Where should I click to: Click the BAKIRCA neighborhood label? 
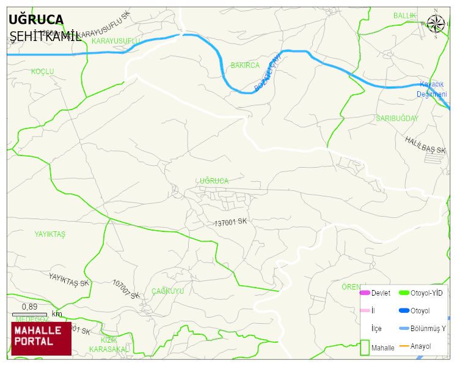(245, 65)
